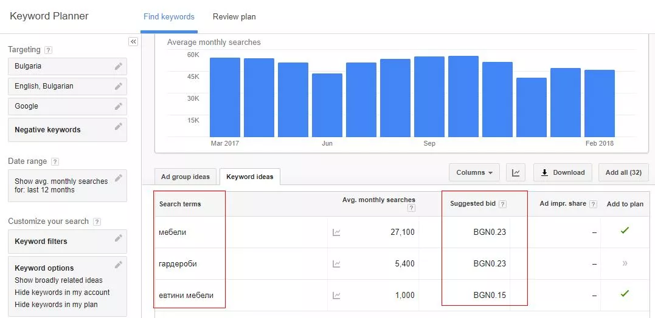The image size is (655, 318).
Task: Toggle chart view button beside Columns
Action: 516,172
